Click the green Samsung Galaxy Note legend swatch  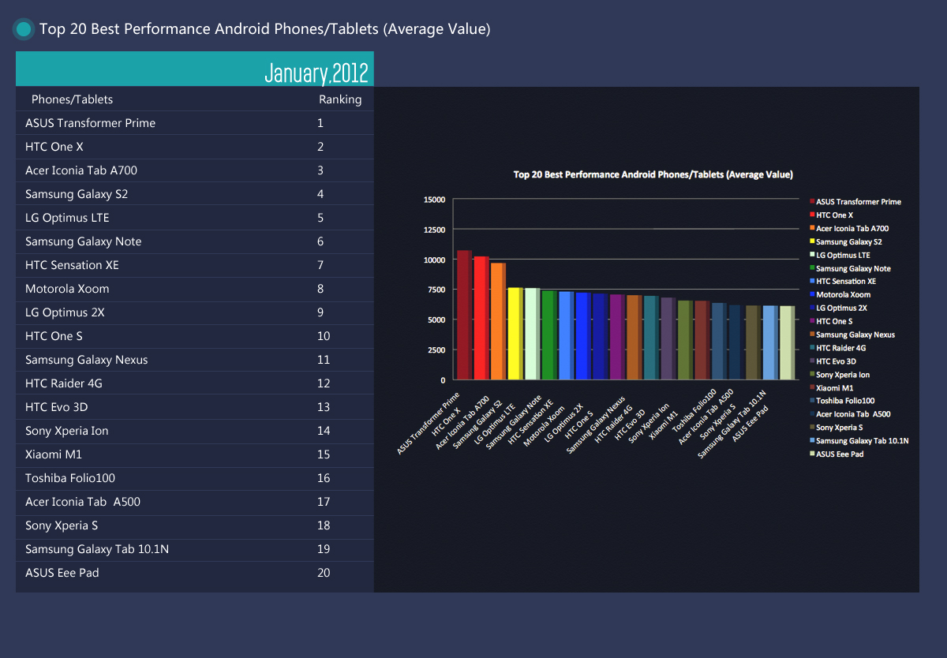pyautogui.click(x=812, y=268)
